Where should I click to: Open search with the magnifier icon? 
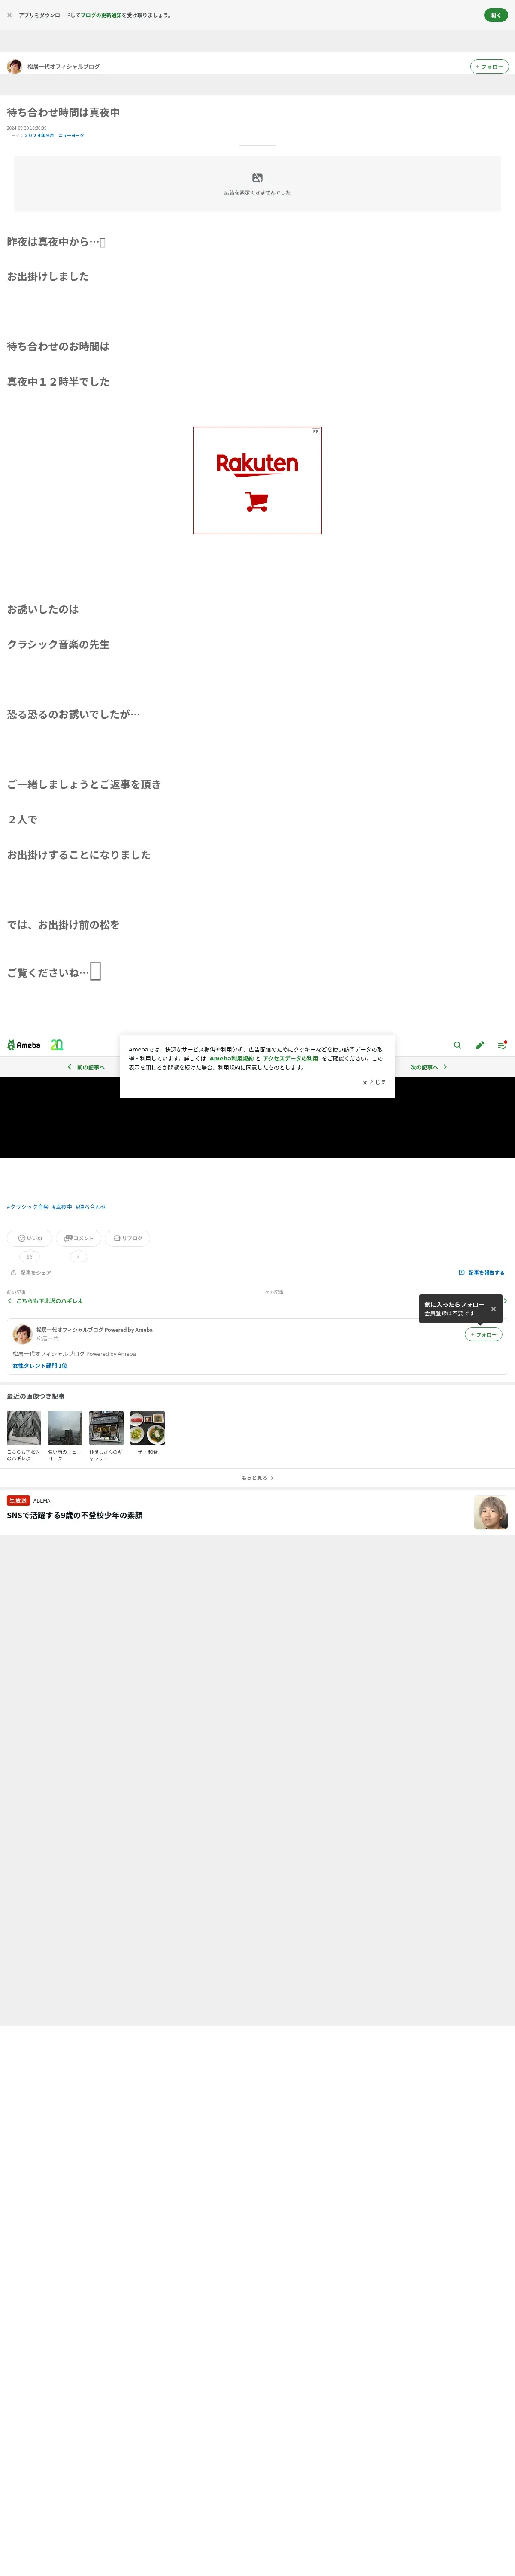coord(457,1045)
